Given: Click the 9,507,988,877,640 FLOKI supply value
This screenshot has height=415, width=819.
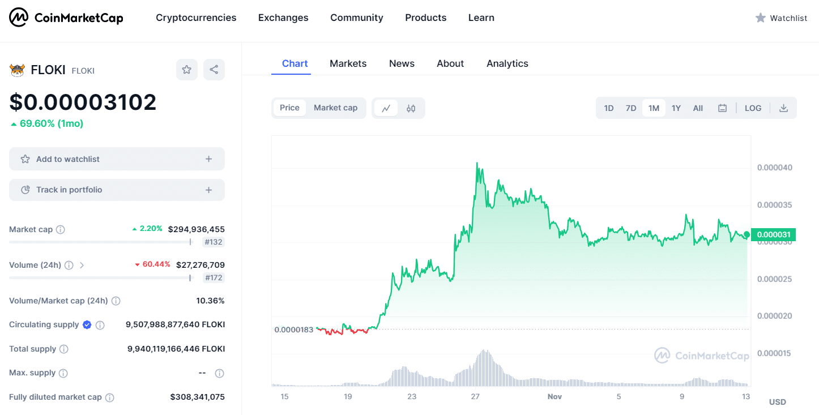Looking at the screenshot, I should coord(176,324).
